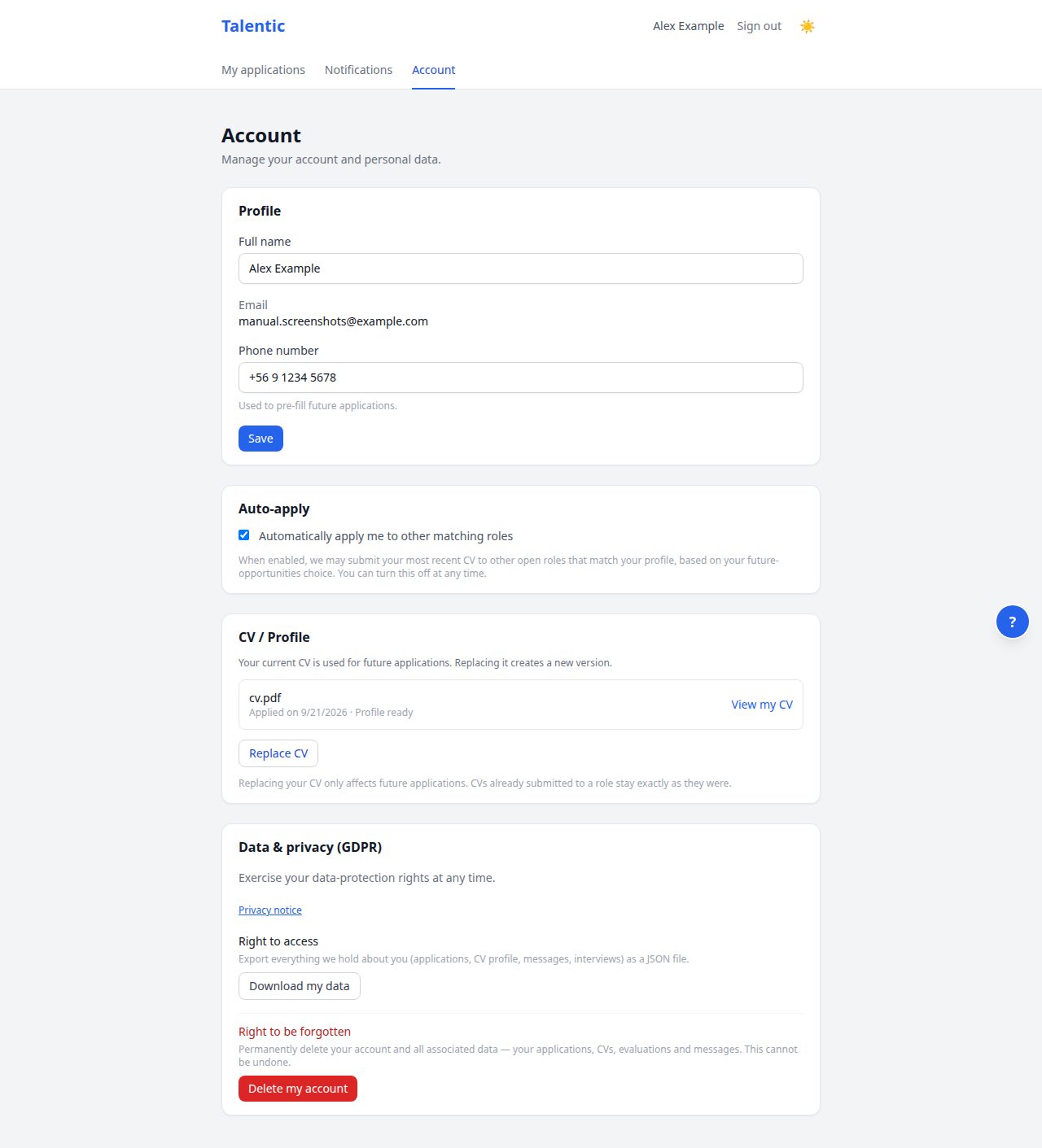Viewport: 1042px width, 1148px height.
Task: Open the help question mark button
Action: pyautogui.click(x=1012, y=622)
